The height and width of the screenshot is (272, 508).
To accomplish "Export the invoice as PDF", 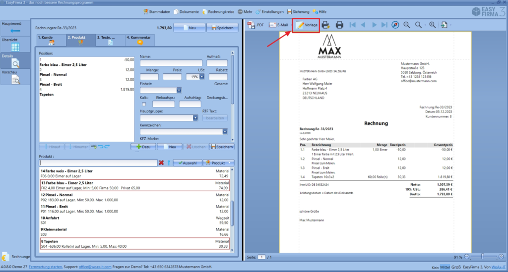I will click(x=256, y=25).
